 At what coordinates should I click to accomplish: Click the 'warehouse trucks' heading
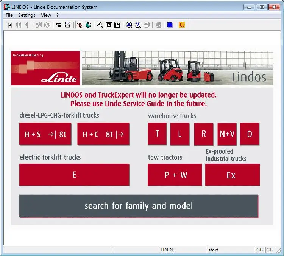coord(172,116)
